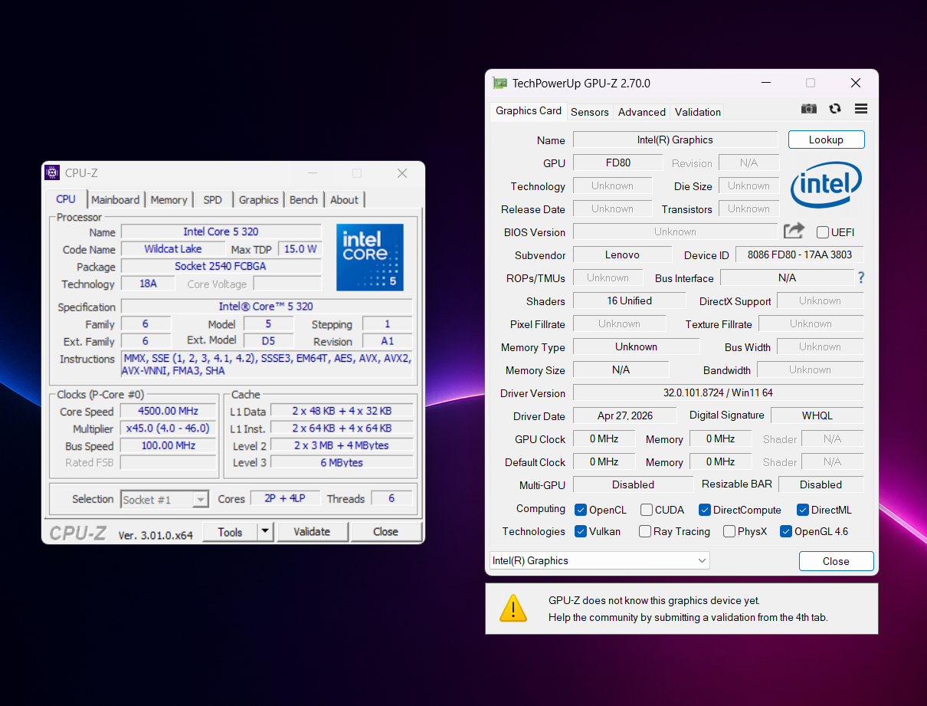Viewport: 927px width, 706px height.
Task: Click the GPU-Z refresh icon
Action: pyautogui.click(x=835, y=109)
